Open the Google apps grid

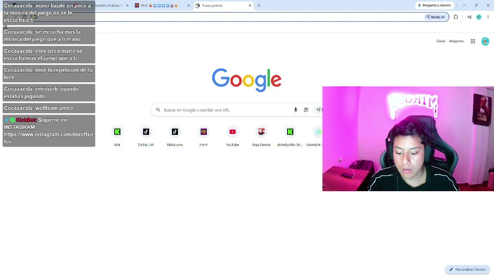[x=473, y=41]
